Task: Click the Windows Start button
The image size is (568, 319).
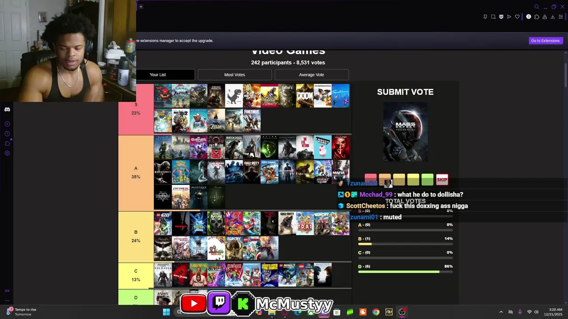Action: click(166, 312)
